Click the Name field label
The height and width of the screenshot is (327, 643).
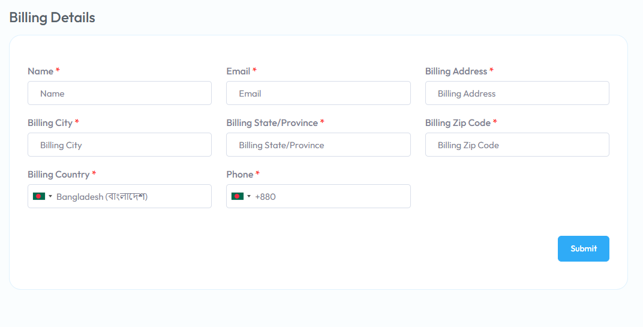[41, 71]
